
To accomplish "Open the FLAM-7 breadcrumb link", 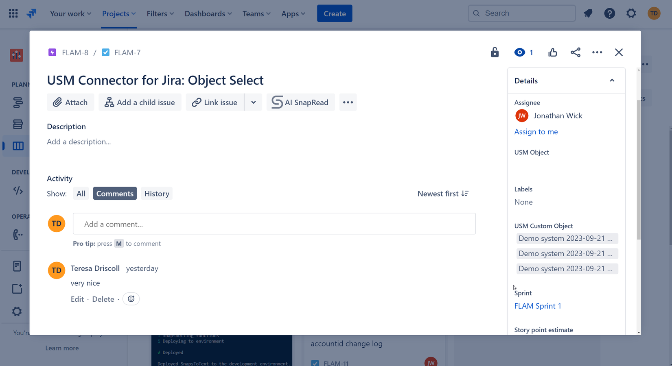I will tap(127, 52).
